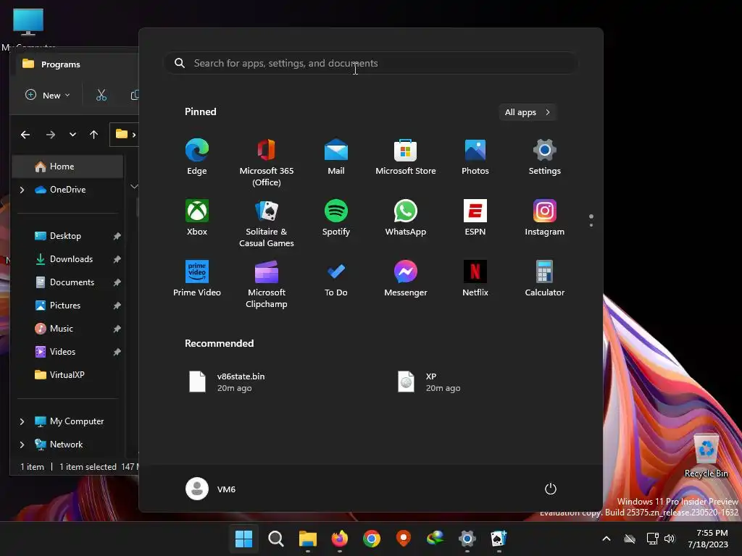Screen dimensions: 742x556
Task: Open Prime Video app
Action: tap(197, 279)
